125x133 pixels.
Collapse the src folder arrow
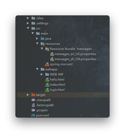28,28
